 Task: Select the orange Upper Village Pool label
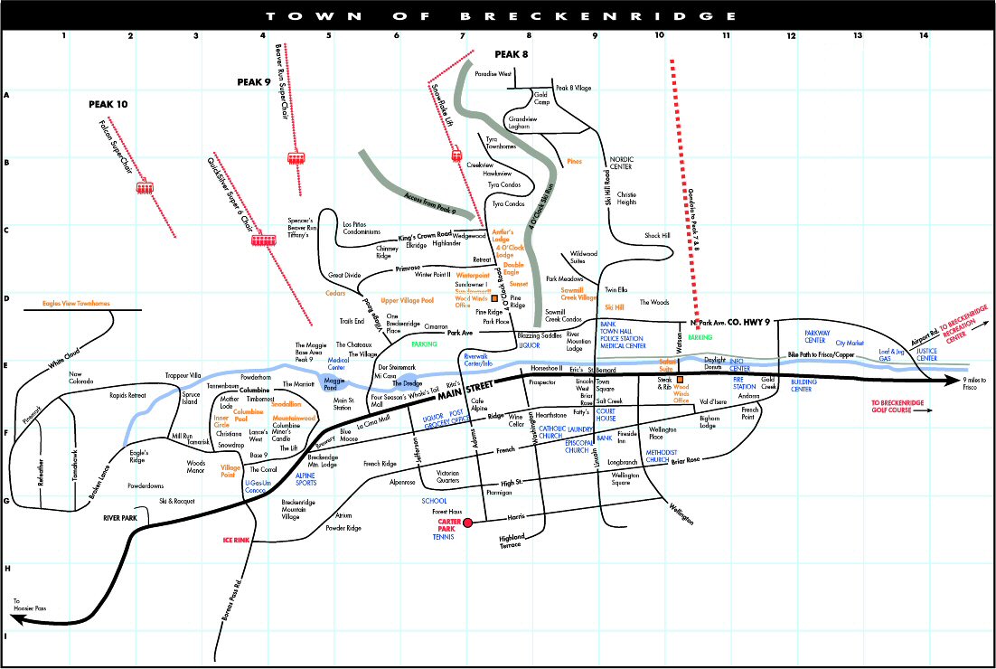[x=407, y=300]
